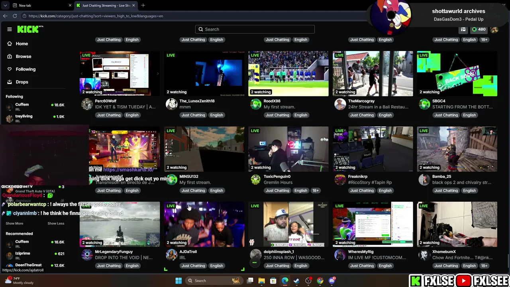Click Show Less in the Following list
510x287 pixels.
point(56,223)
